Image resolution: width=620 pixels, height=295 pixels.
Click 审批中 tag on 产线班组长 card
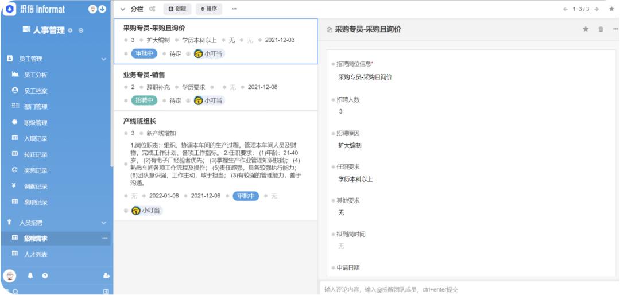click(x=246, y=196)
